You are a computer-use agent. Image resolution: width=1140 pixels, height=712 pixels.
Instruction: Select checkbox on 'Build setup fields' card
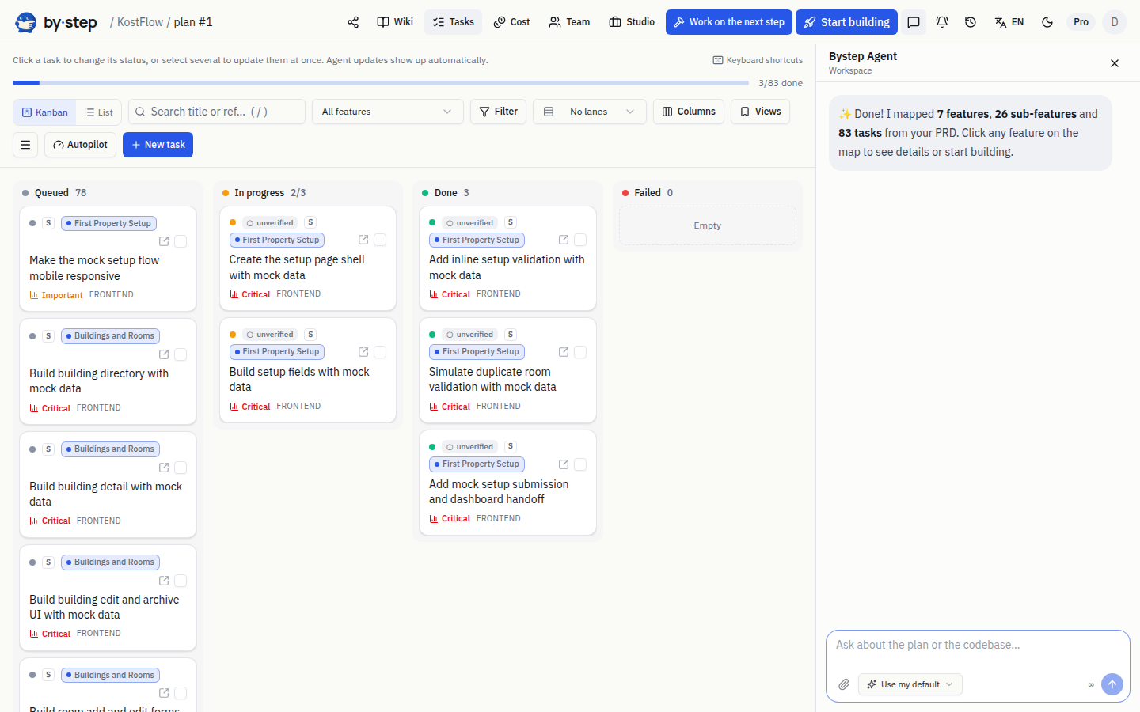coord(380,352)
